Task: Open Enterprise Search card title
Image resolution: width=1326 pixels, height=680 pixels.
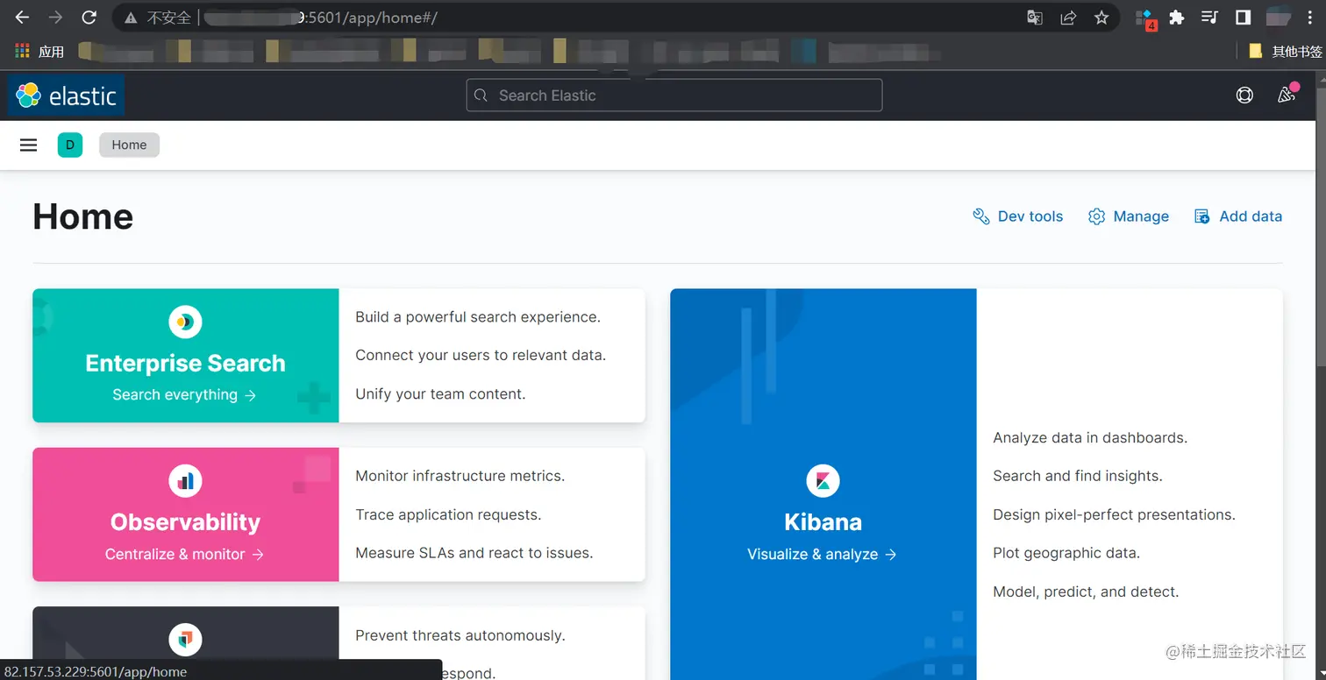Action: (x=185, y=363)
